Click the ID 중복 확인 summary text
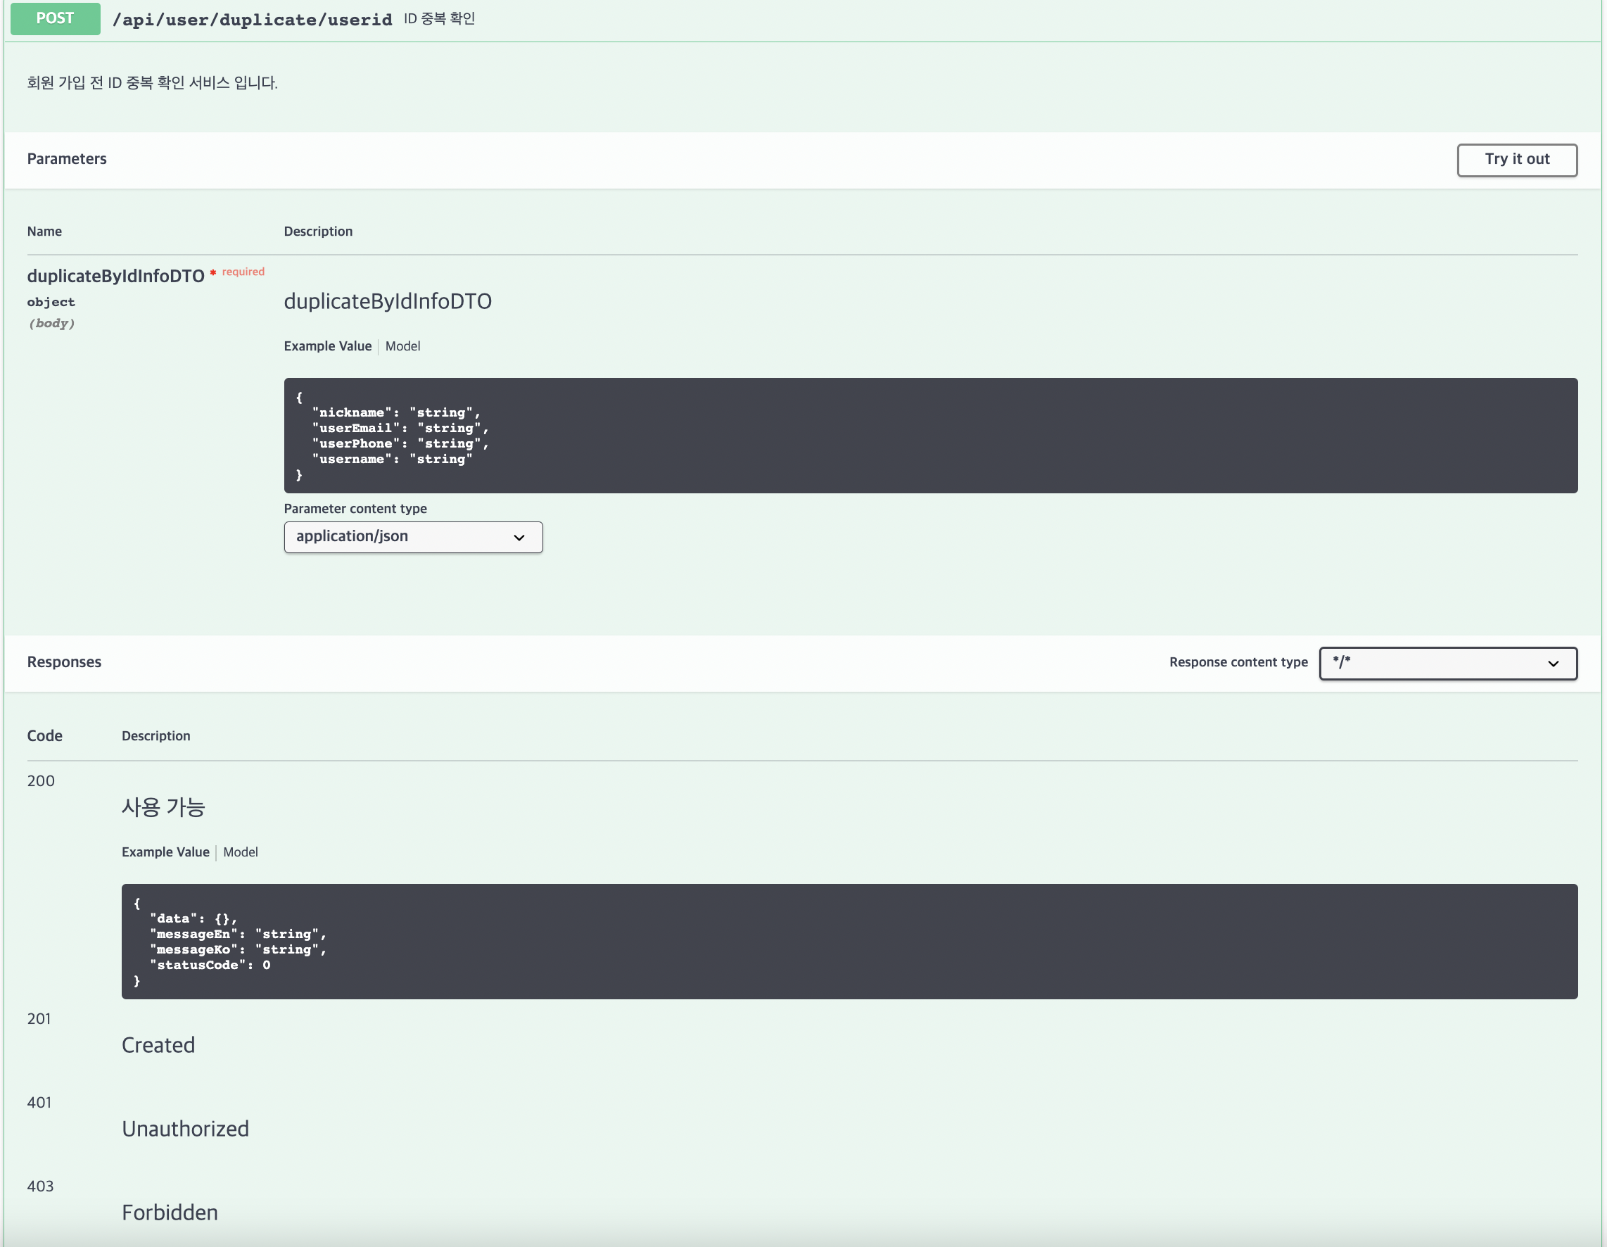The height and width of the screenshot is (1247, 1607). pyautogui.click(x=439, y=19)
